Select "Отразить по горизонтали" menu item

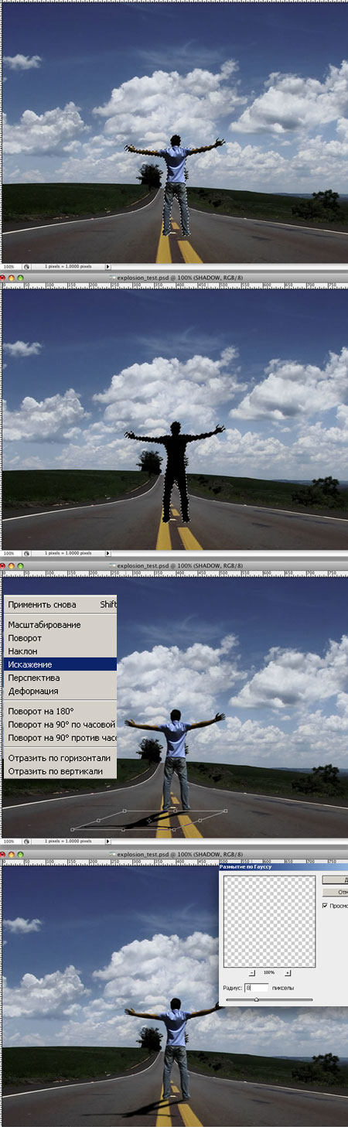[x=59, y=758]
